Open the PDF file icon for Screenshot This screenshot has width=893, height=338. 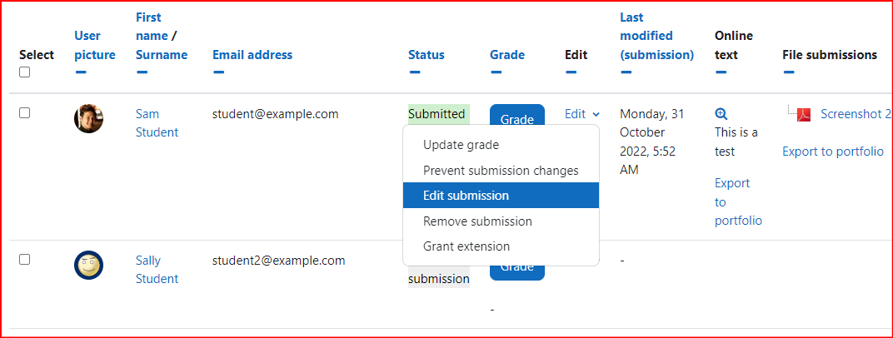(x=804, y=115)
